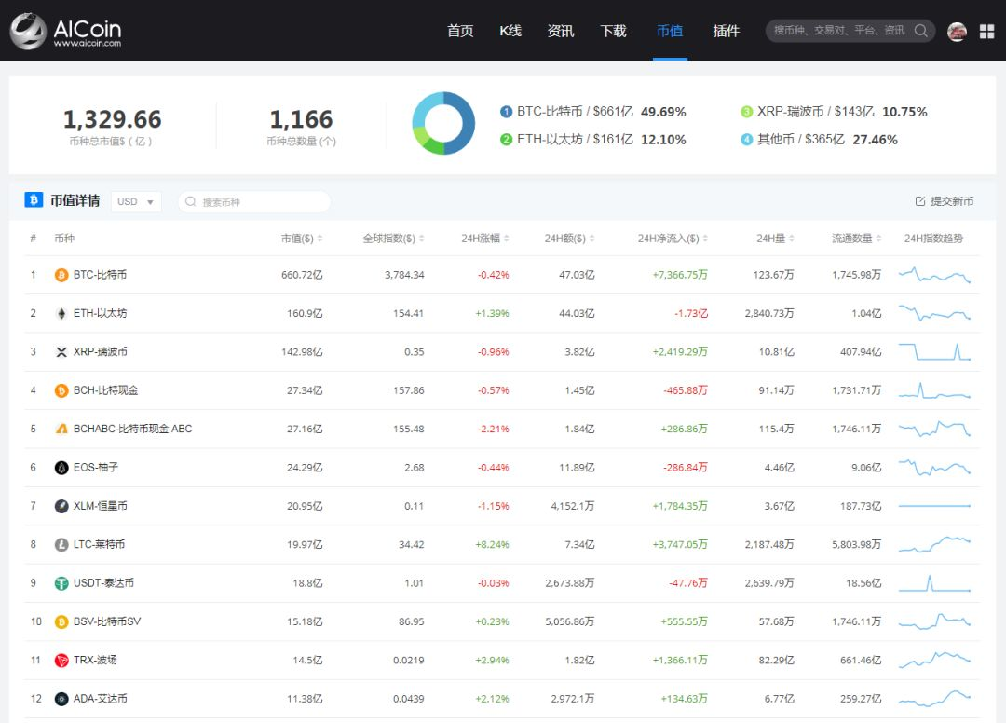Image resolution: width=1006 pixels, height=723 pixels.
Task: Click the XLM-恒星币 coin icon
Action: click(x=61, y=506)
